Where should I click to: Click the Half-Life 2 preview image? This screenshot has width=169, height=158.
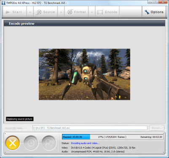[84, 74]
